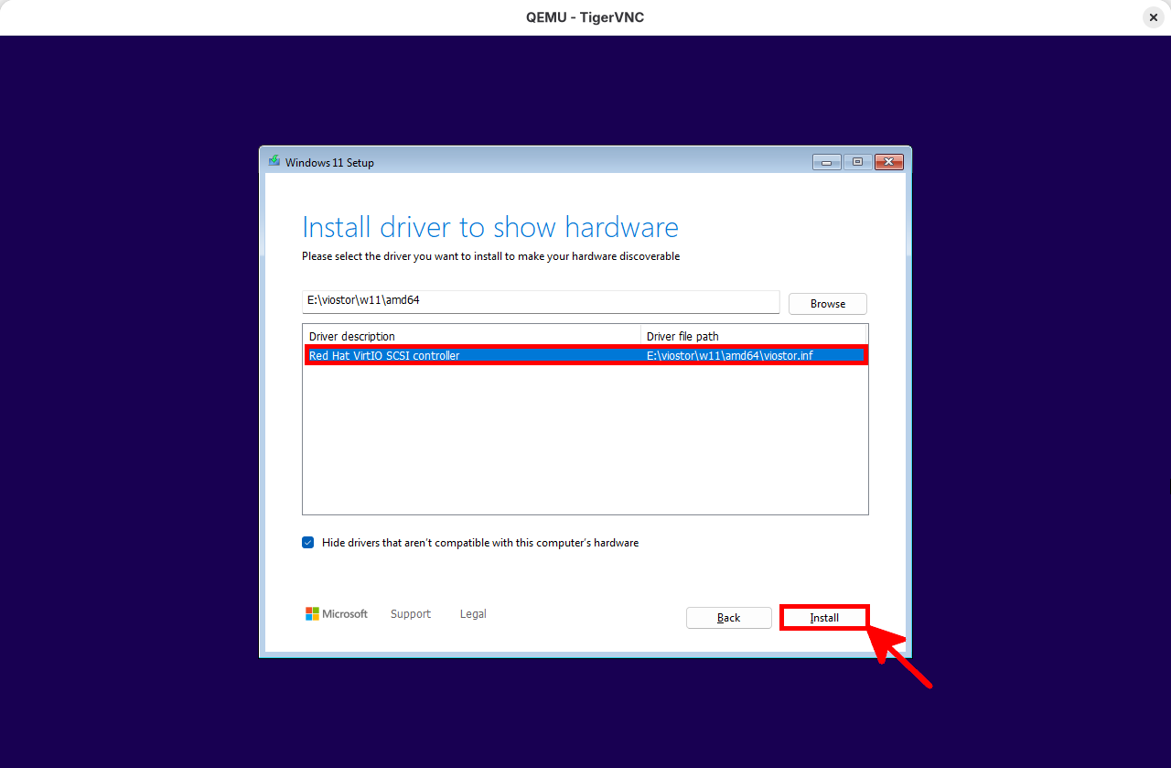Open the Legal information page

[473, 613]
